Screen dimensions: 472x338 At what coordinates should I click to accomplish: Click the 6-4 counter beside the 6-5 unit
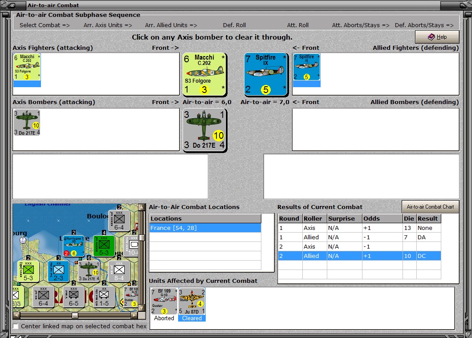[x=43, y=297]
